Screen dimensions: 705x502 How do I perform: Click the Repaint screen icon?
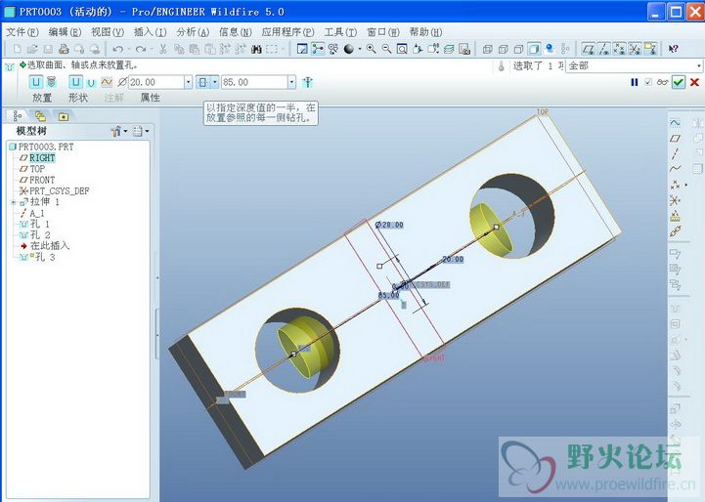pyautogui.click(x=302, y=49)
